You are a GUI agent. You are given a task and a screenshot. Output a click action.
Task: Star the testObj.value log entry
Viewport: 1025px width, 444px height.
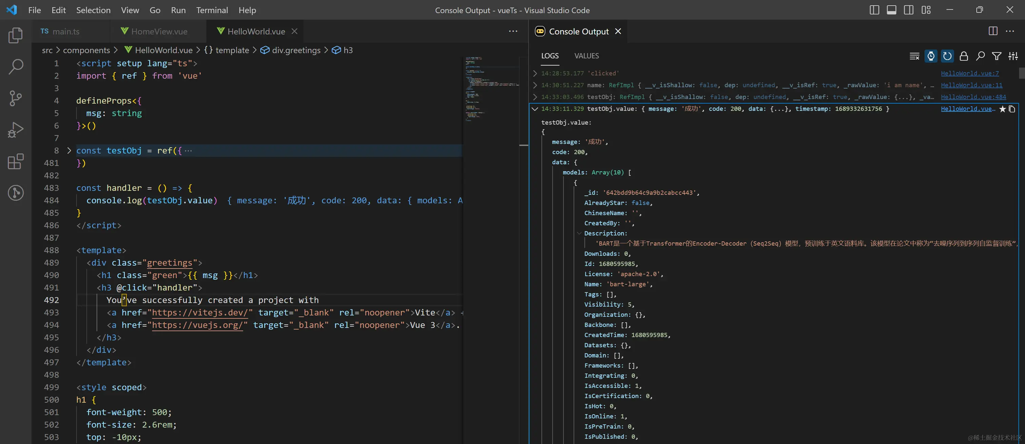coord(1002,109)
